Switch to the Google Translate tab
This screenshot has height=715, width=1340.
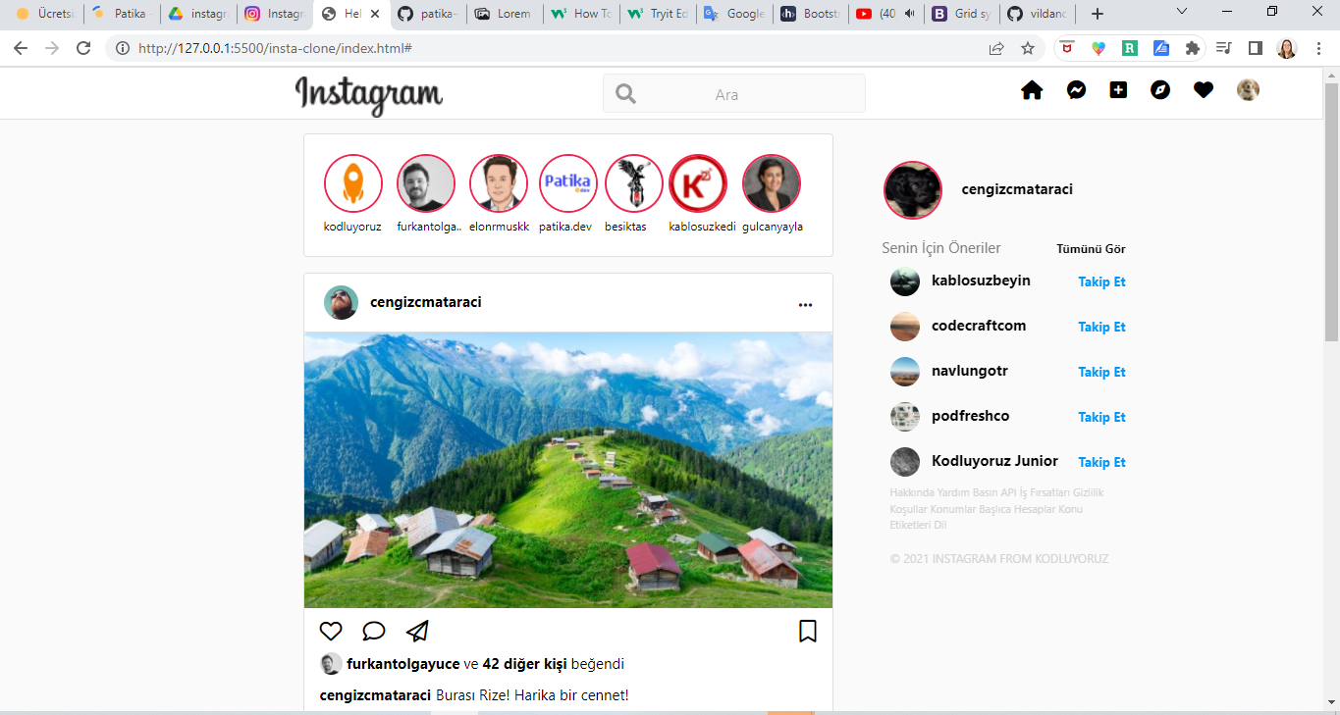pos(734,14)
